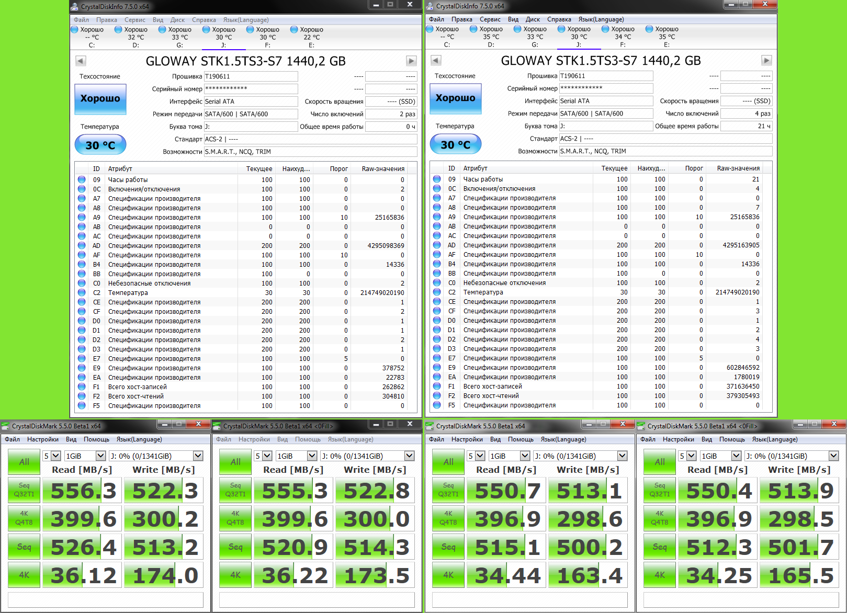Click the raw value 4295098369 in left CrystalDiskInfo
This screenshot has width=847, height=613.
386,246
